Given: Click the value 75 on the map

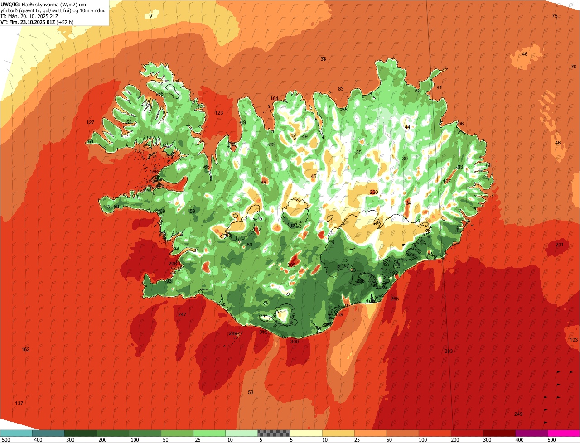Looking at the screenshot, I should tap(555, 16).
